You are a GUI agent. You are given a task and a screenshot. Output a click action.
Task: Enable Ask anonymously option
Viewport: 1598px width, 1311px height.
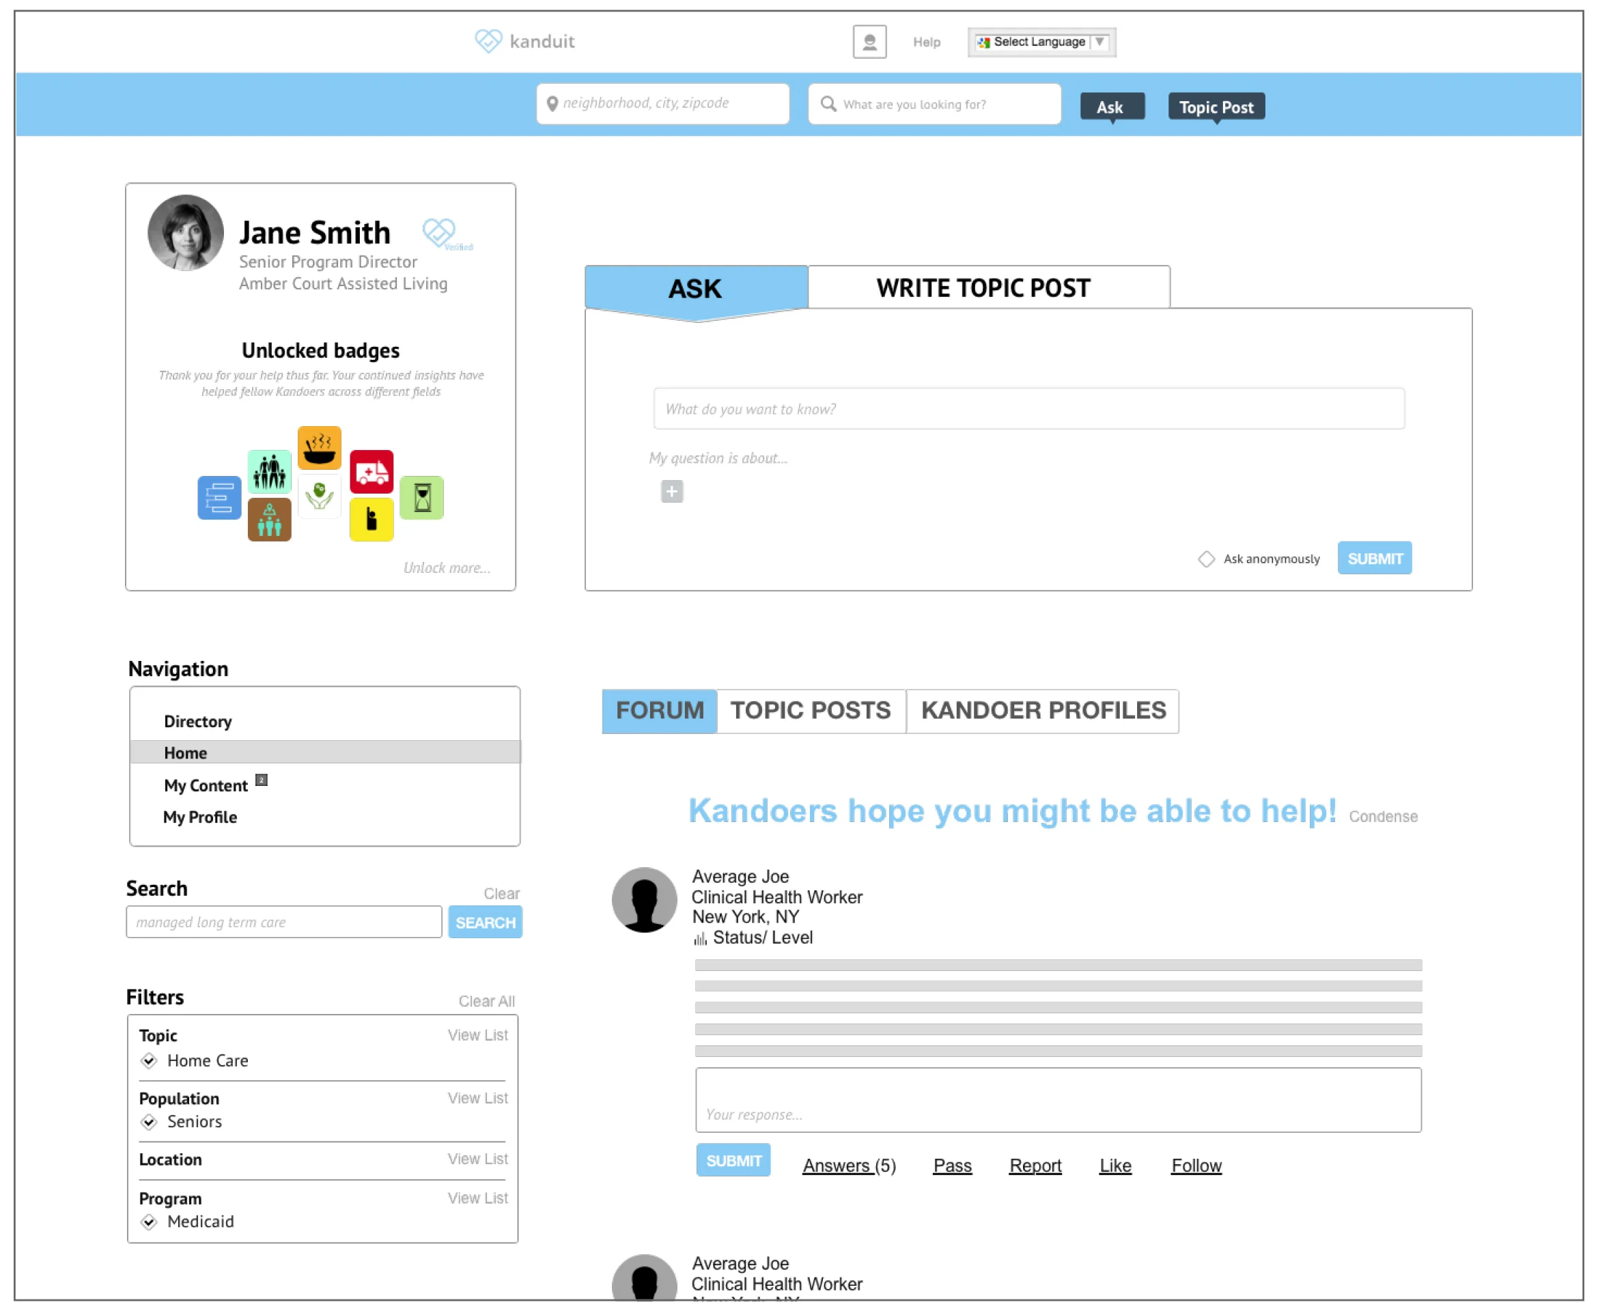pos(1205,559)
